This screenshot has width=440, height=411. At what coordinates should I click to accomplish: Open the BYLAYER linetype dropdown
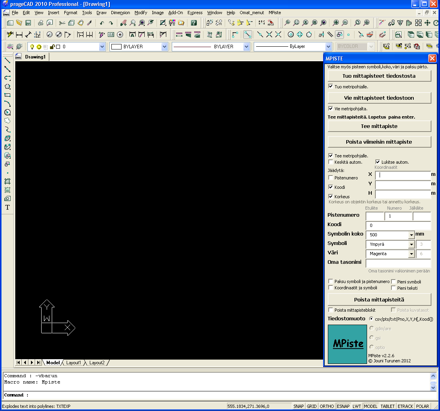click(246, 47)
